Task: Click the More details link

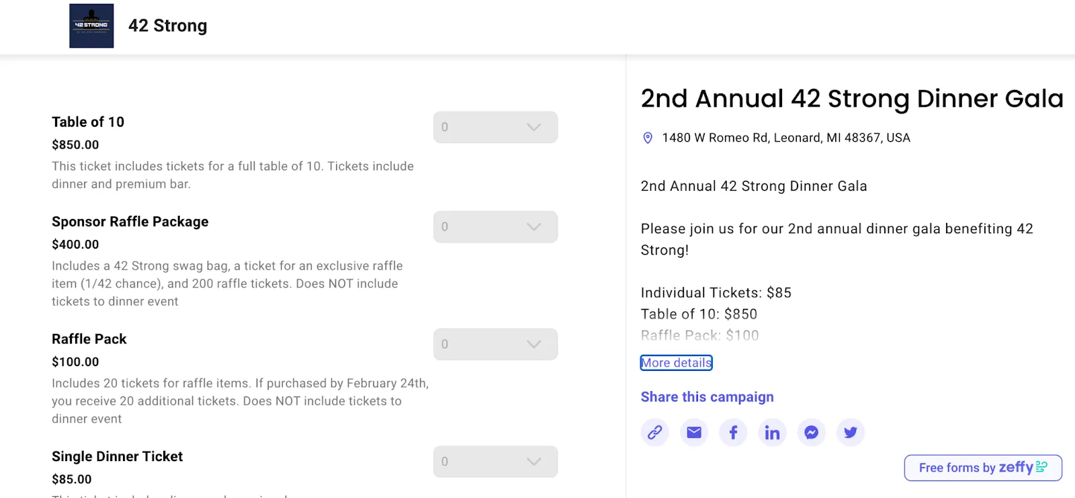Action: pos(676,363)
